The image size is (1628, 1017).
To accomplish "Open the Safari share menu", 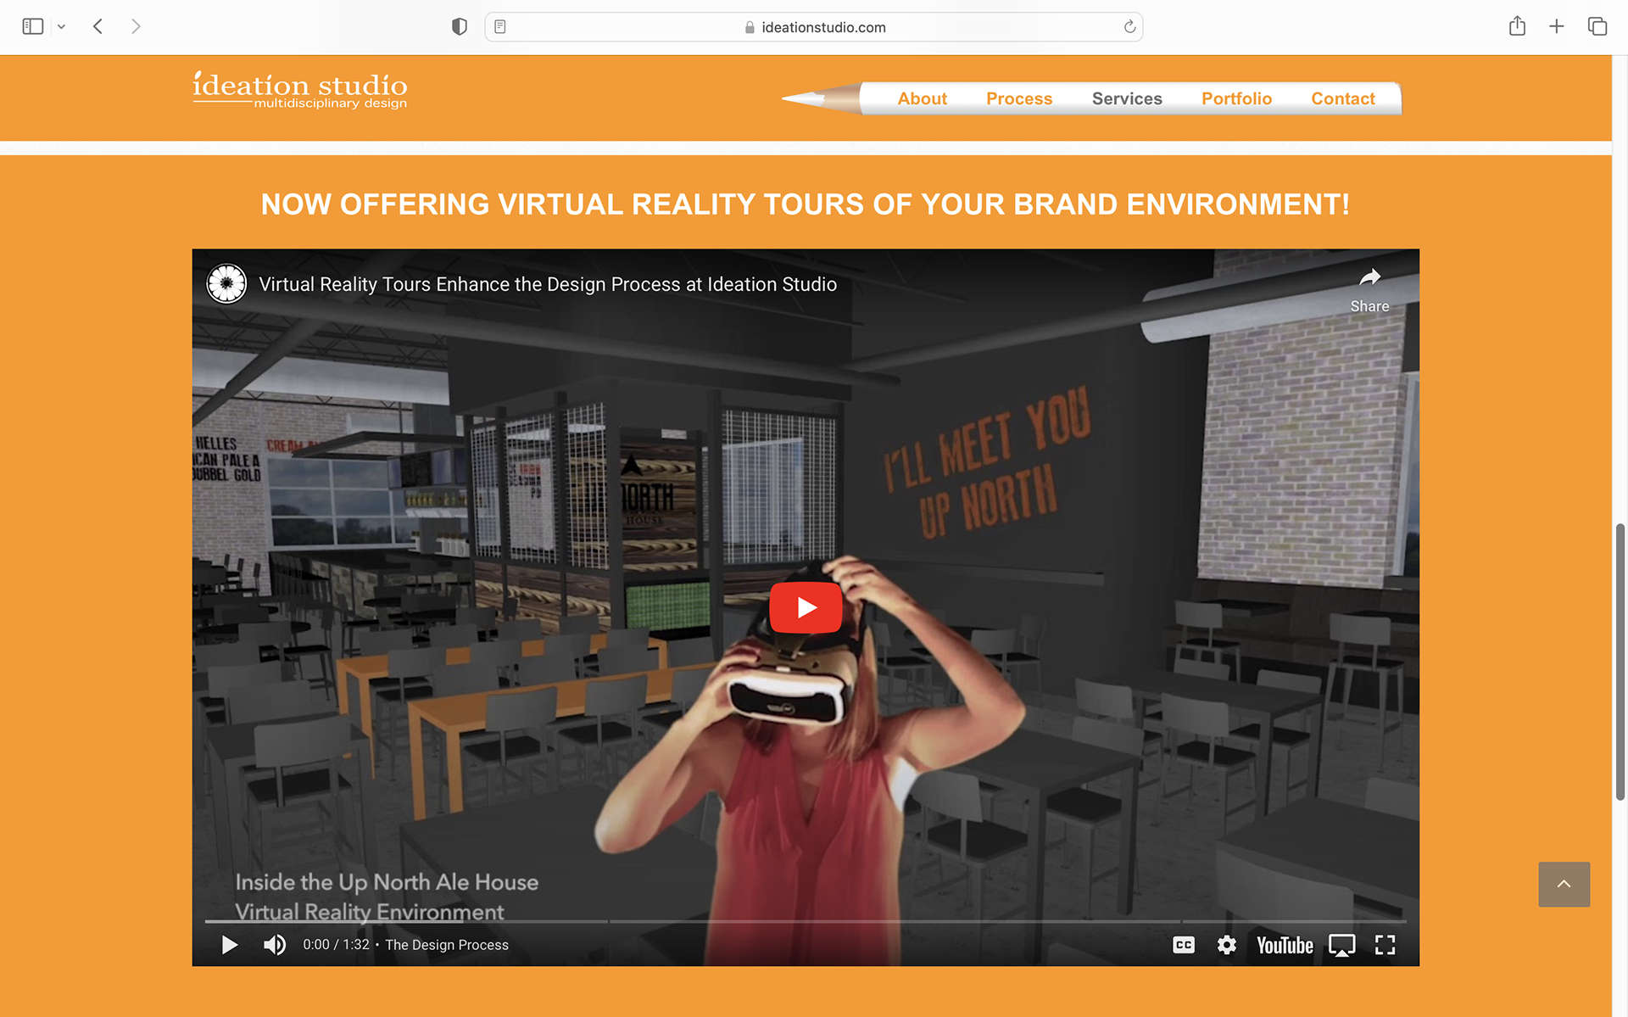I will tap(1517, 26).
